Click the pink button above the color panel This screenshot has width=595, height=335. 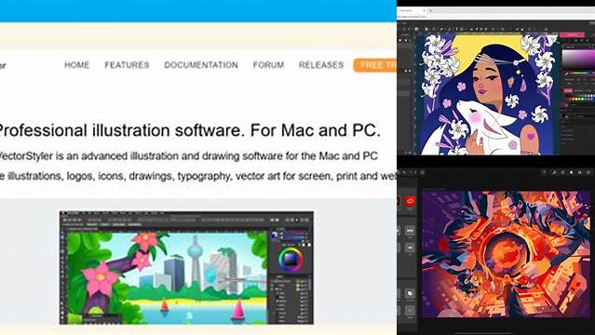pyautogui.click(x=573, y=34)
